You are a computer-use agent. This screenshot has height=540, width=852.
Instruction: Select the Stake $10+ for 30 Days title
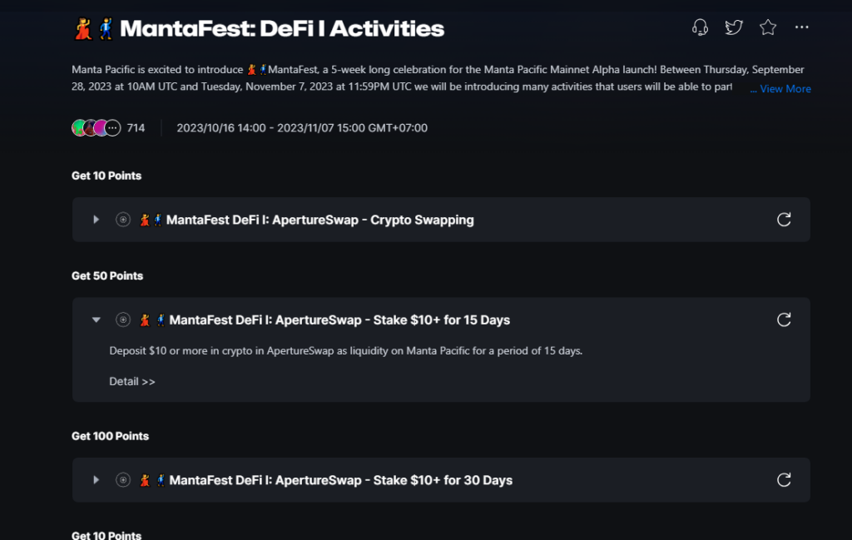(x=340, y=480)
